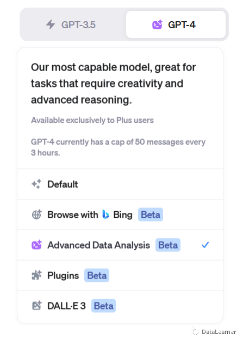
Task: Toggle the blue checkmark on Advanced Data Analysis
Action: click(x=205, y=245)
